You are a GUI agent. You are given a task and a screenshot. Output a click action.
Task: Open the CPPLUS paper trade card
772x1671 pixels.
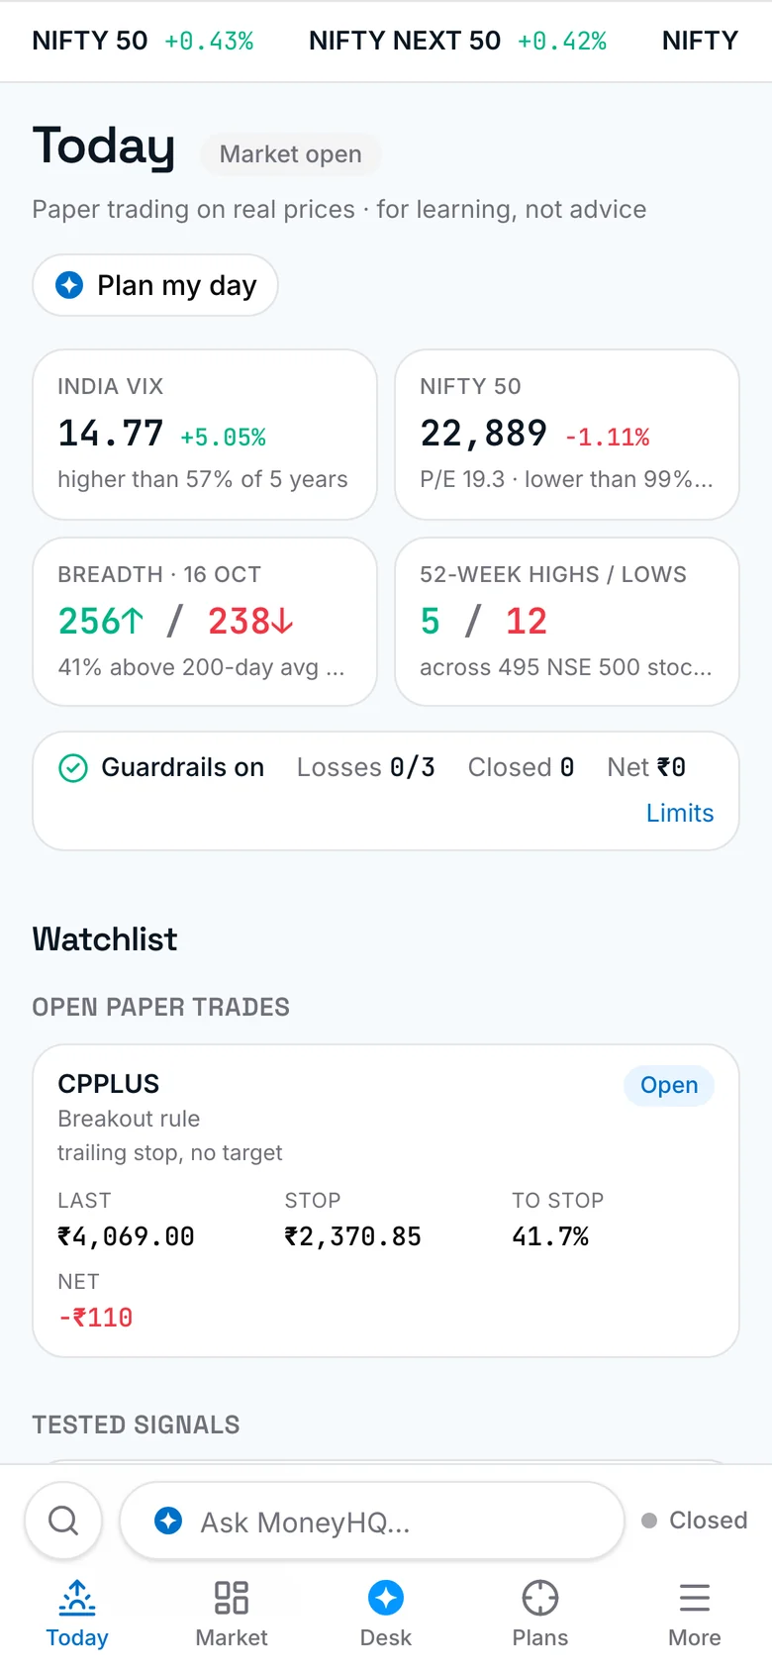pos(386,1201)
